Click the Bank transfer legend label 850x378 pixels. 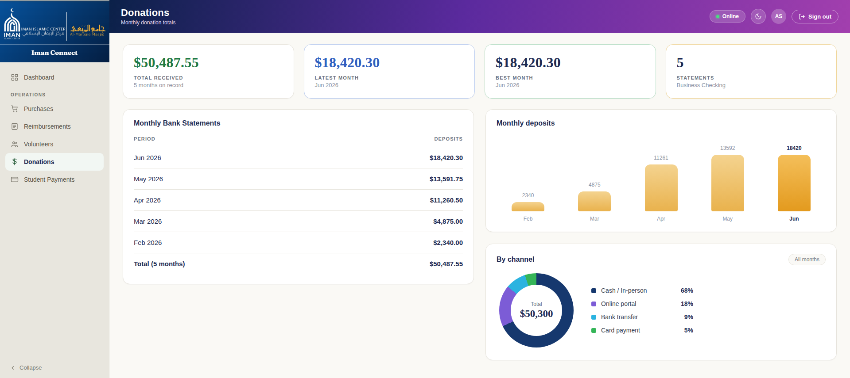619,317
